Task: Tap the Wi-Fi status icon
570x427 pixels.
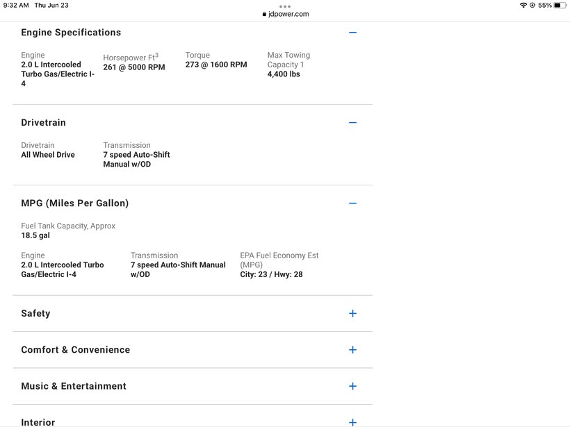Action: 523,6
